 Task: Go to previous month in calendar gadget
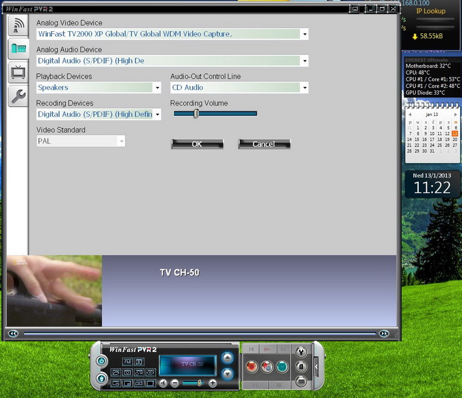click(410, 115)
